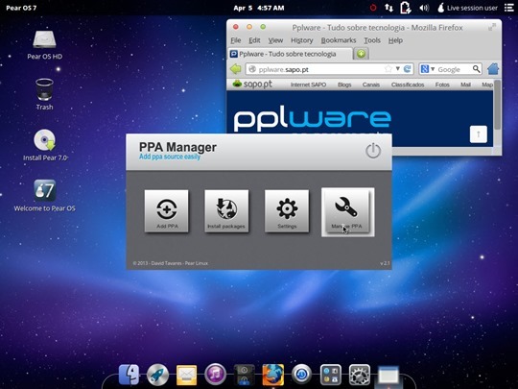Open the Firefox File menu
The height and width of the screenshot is (389, 518).
[236, 40]
